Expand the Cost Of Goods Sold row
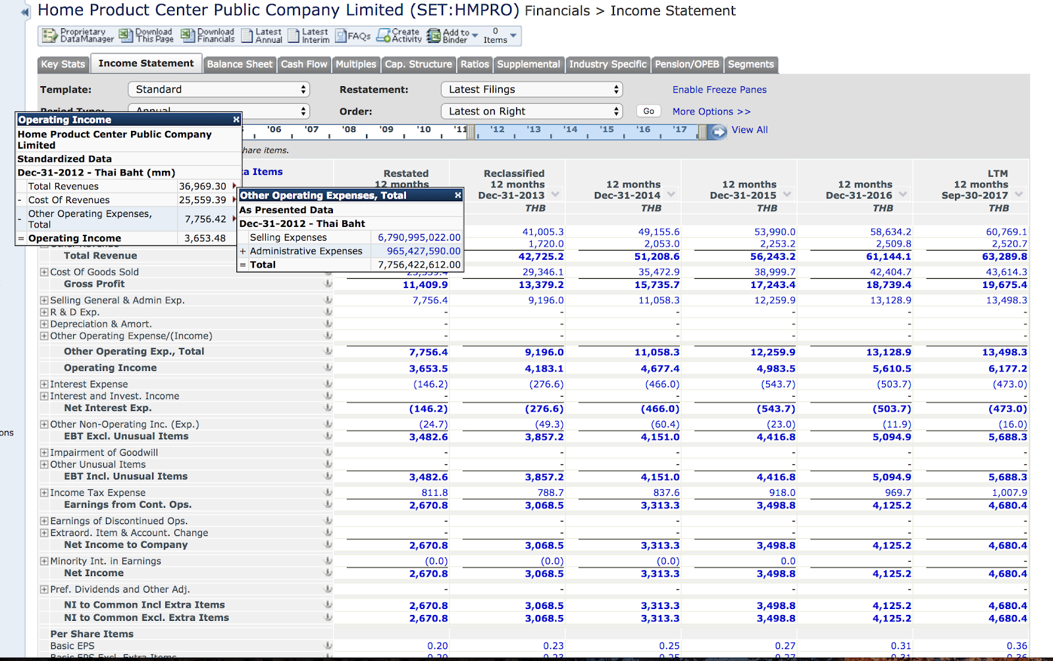The width and height of the screenshot is (1053, 661). pos(44,272)
